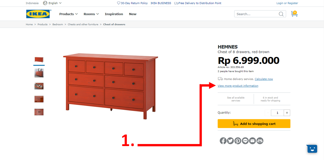The height and width of the screenshot is (162, 324).
Task: Open the Inspiration menu item
Action: coord(114,14)
